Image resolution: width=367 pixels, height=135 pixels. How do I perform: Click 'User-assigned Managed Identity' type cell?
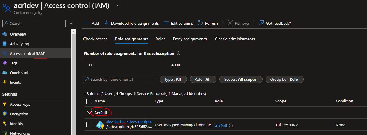click(183, 125)
